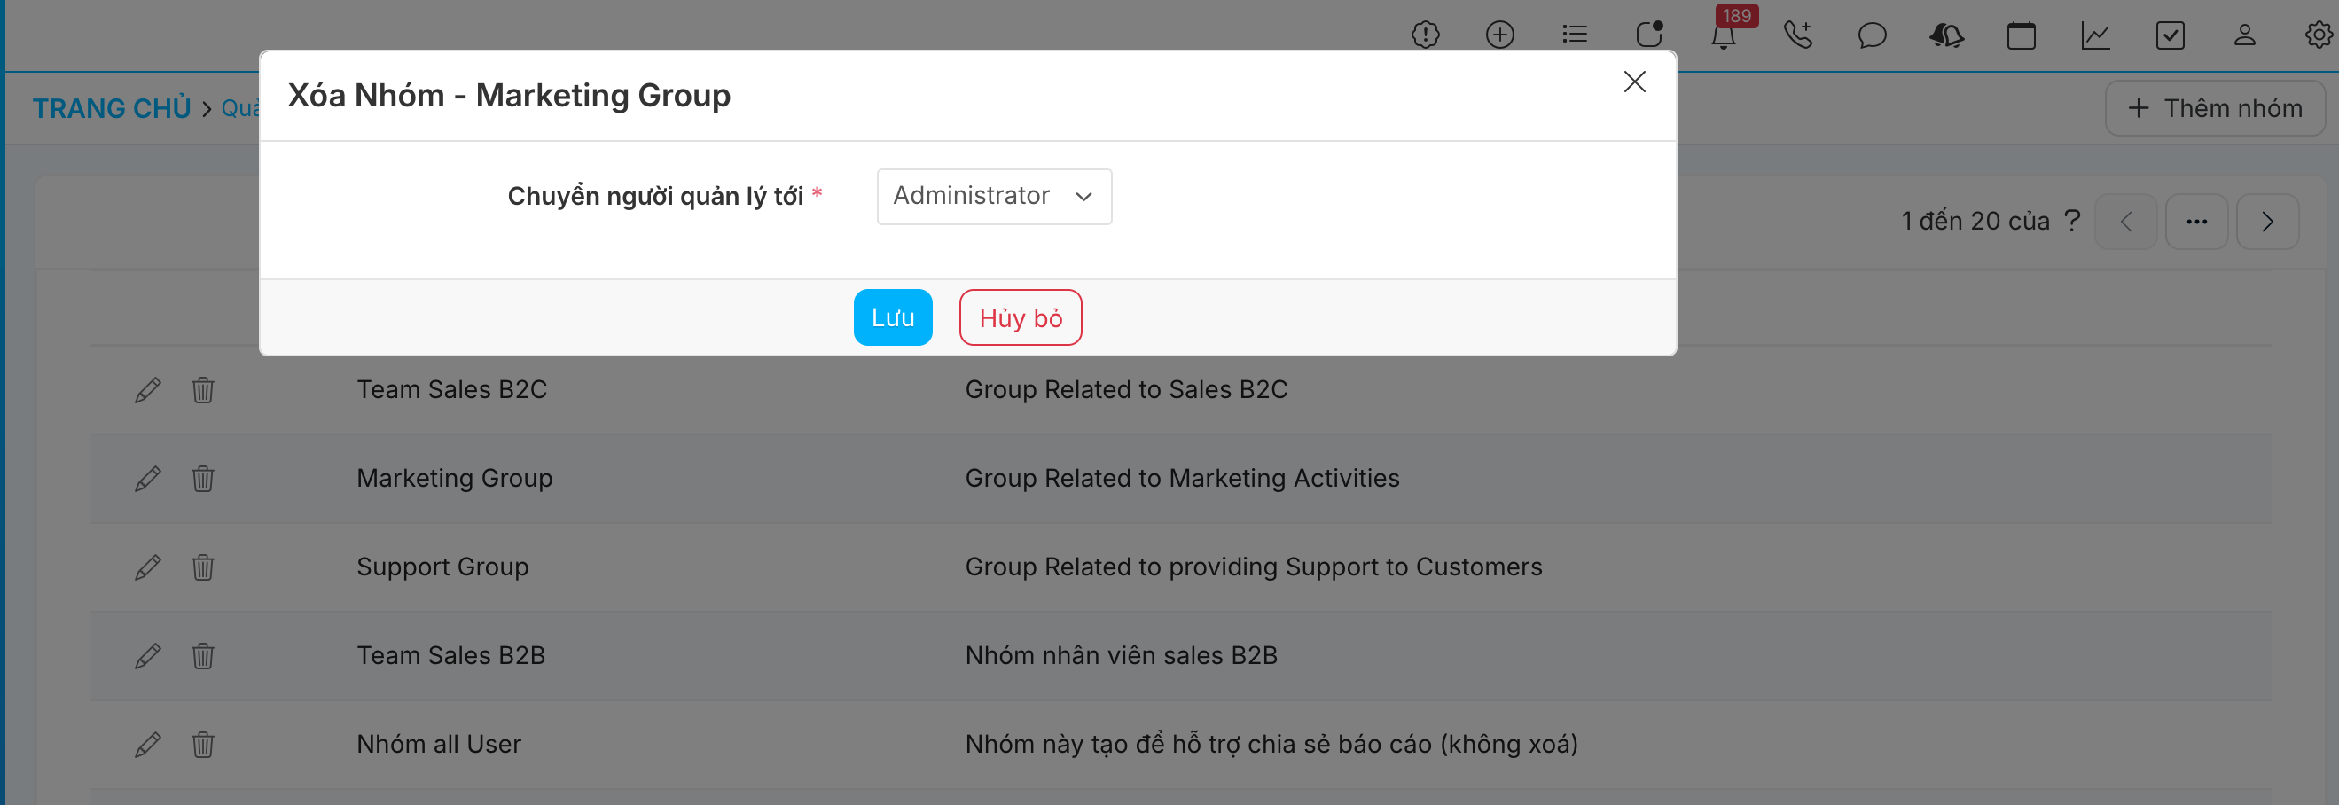Screen dimensions: 2339x805
Task: Delete the Team Sales B2B group
Action: point(202,655)
